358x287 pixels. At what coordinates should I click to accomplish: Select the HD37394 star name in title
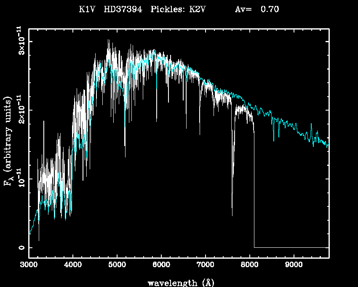point(123,10)
